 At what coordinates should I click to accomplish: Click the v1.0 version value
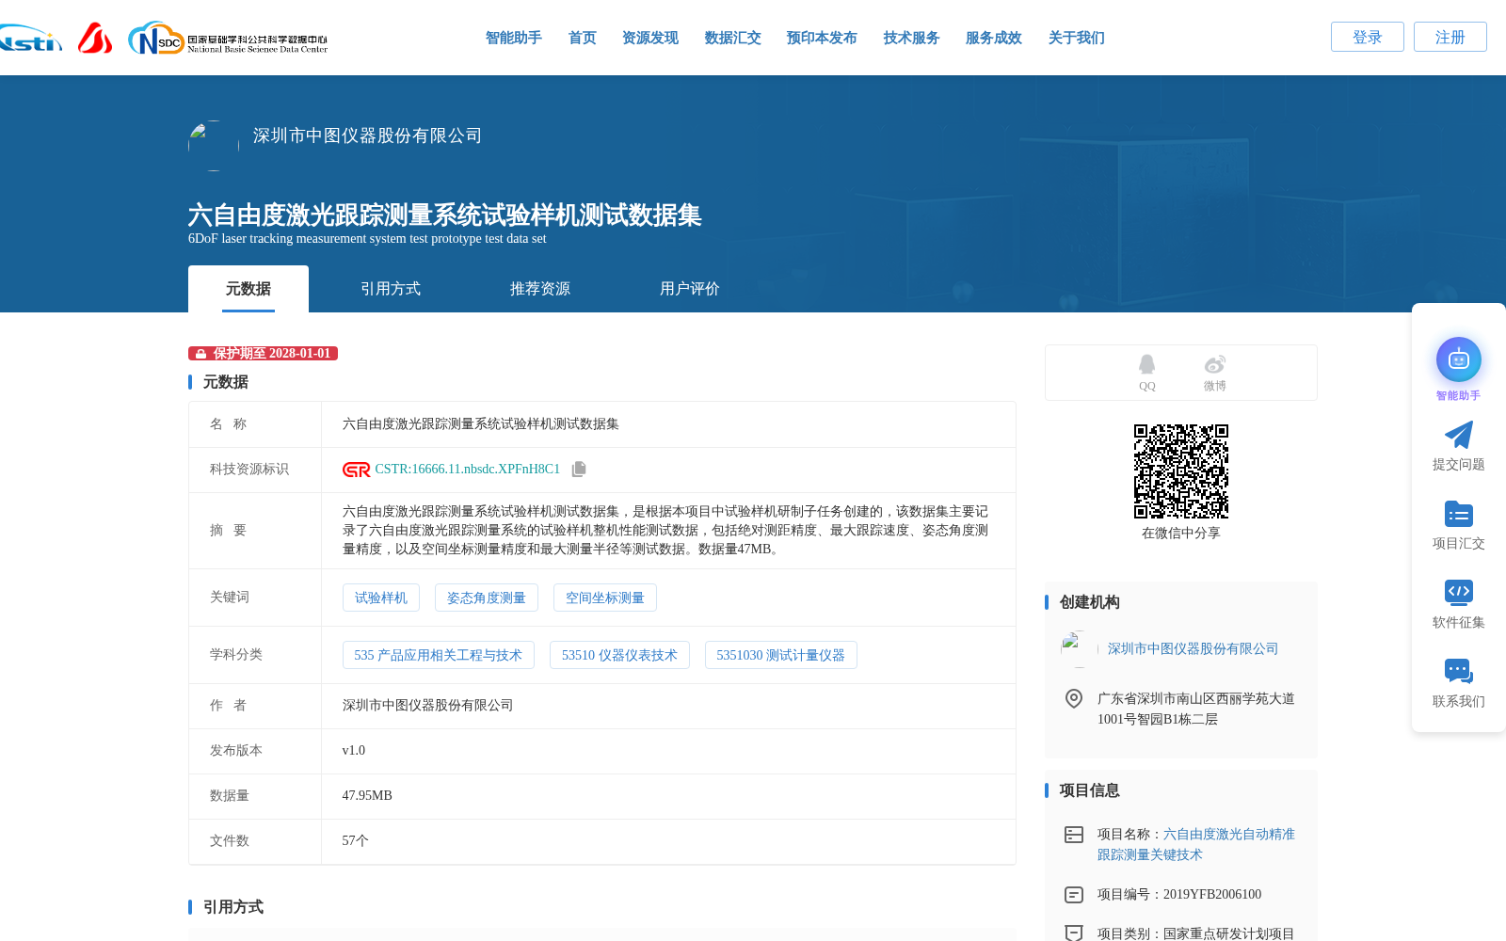[x=354, y=751]
